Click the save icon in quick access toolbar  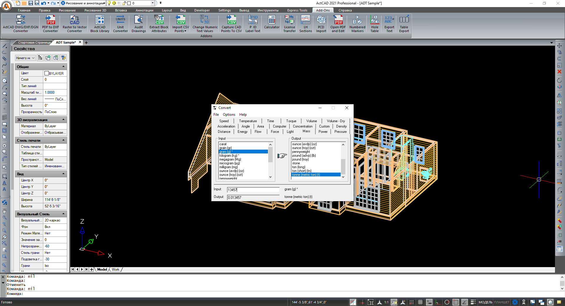point(31,3)
